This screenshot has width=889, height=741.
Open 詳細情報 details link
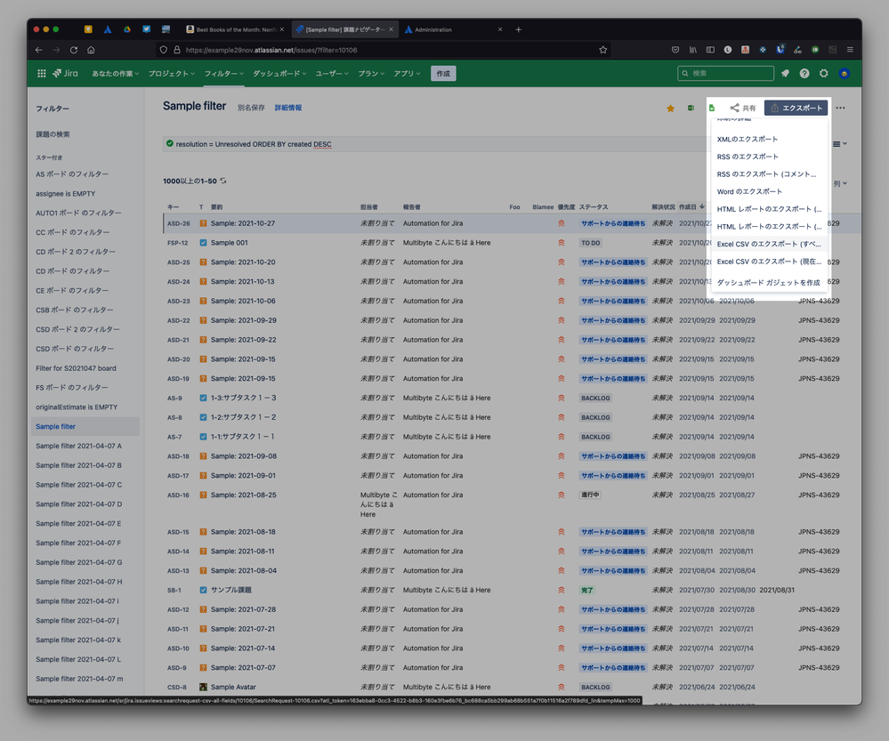pyautogui.click(x=288, y=108)
